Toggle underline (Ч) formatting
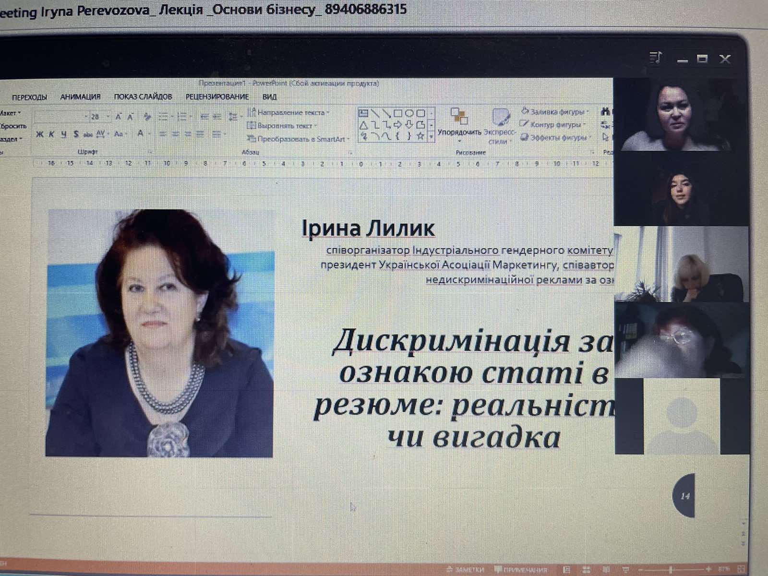 point(63,134)
